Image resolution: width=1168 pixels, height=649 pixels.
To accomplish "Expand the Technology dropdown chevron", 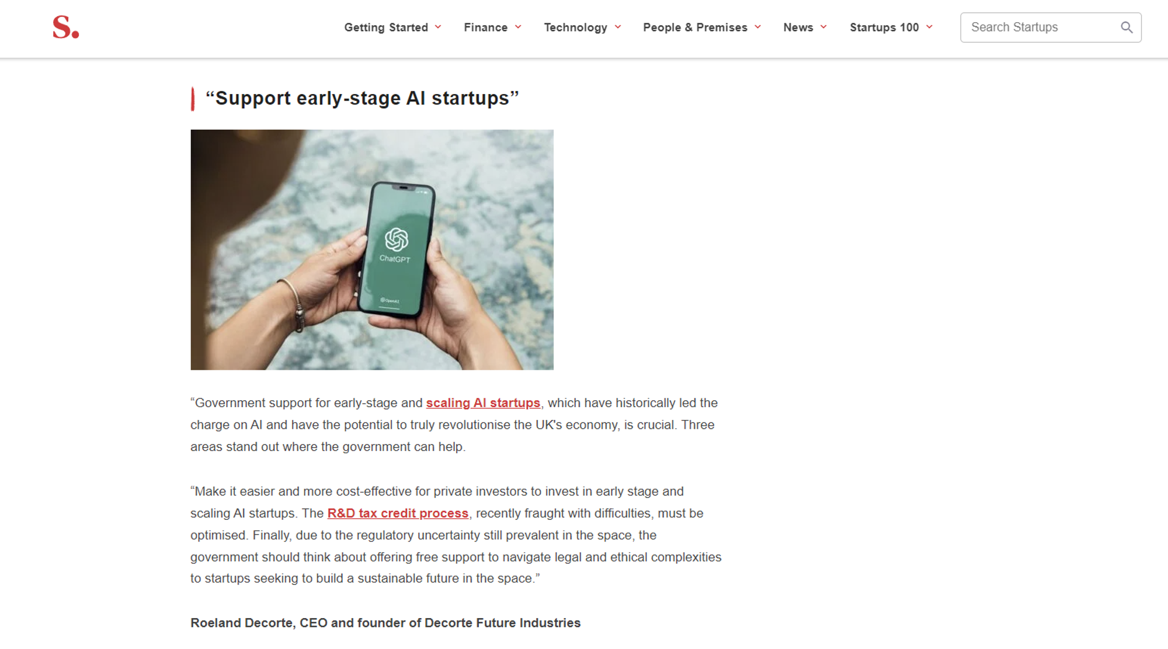I will 618,27.
